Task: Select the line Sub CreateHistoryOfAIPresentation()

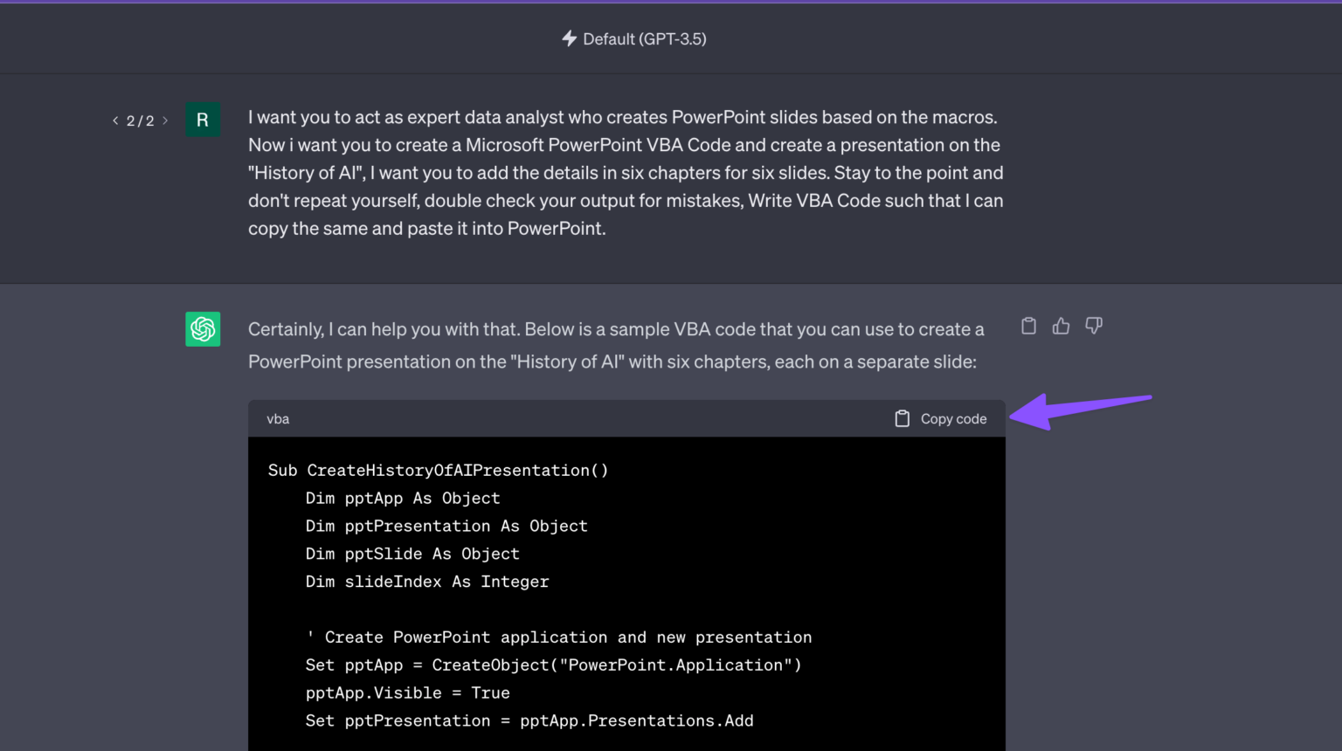Action: click(437, 470)
